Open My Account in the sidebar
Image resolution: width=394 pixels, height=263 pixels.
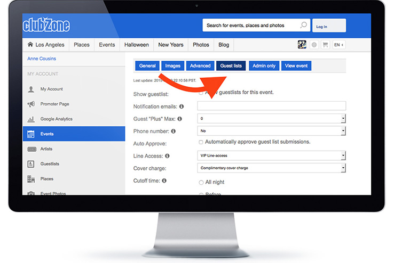[x=74, y=89]
